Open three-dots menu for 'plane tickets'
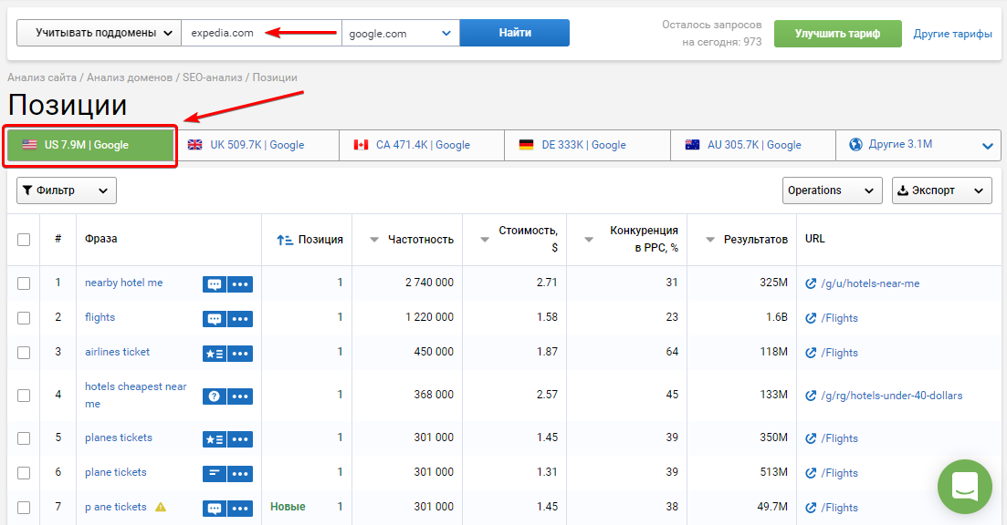The height and width of the screenshot is (525, 1007). point(240,474)
